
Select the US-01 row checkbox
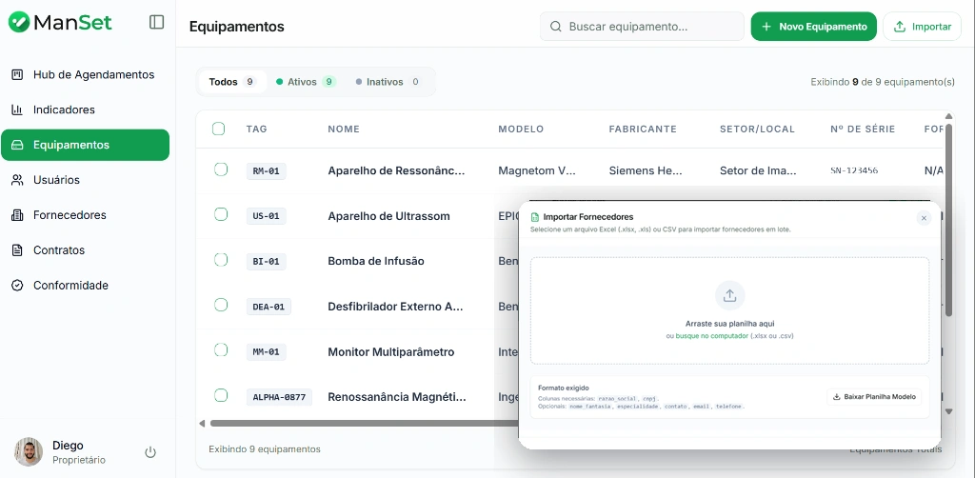(221, 214)
